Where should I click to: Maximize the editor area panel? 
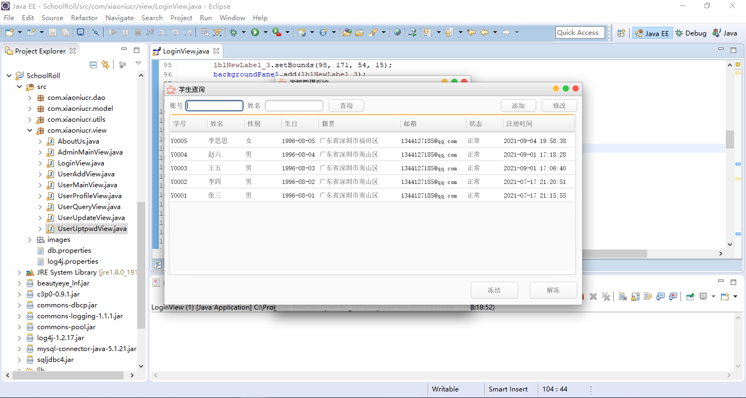pyautogui.click(x=733, y=50)
